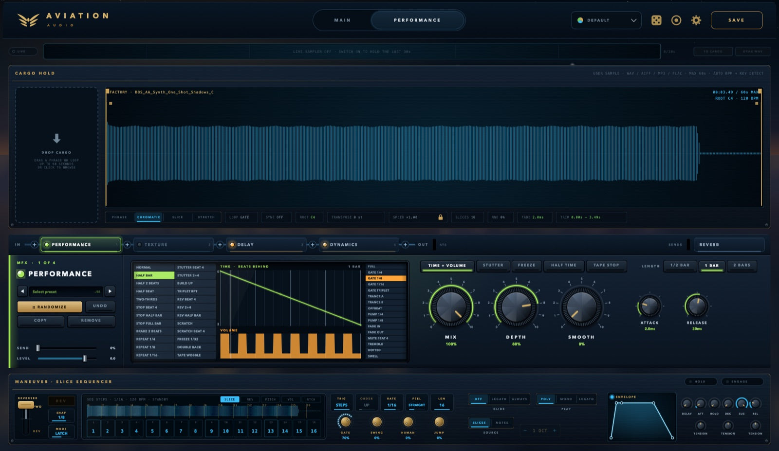Click the plus node after IN
Image resolution: width=779 pixels, height=451 pixels.
(x=34, y=245)
